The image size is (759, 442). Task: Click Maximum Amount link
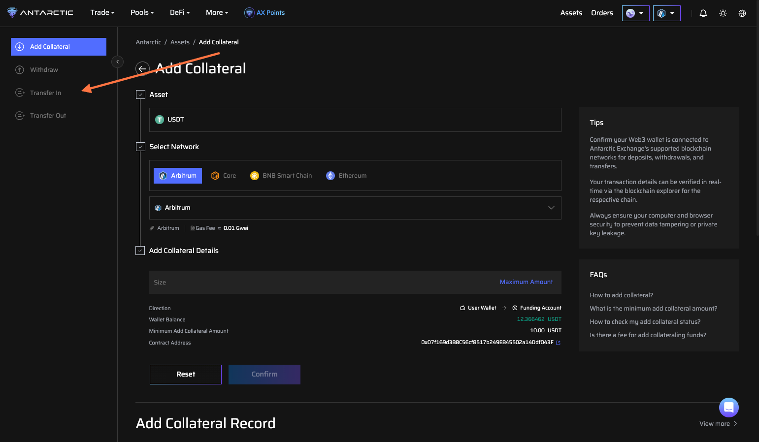526,282
